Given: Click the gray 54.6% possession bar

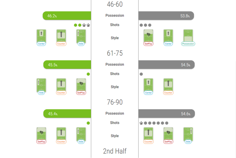Looking at the screenshot, I should tap(166, 114).
